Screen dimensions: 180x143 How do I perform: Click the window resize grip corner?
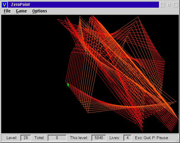[x=177, y=140]
